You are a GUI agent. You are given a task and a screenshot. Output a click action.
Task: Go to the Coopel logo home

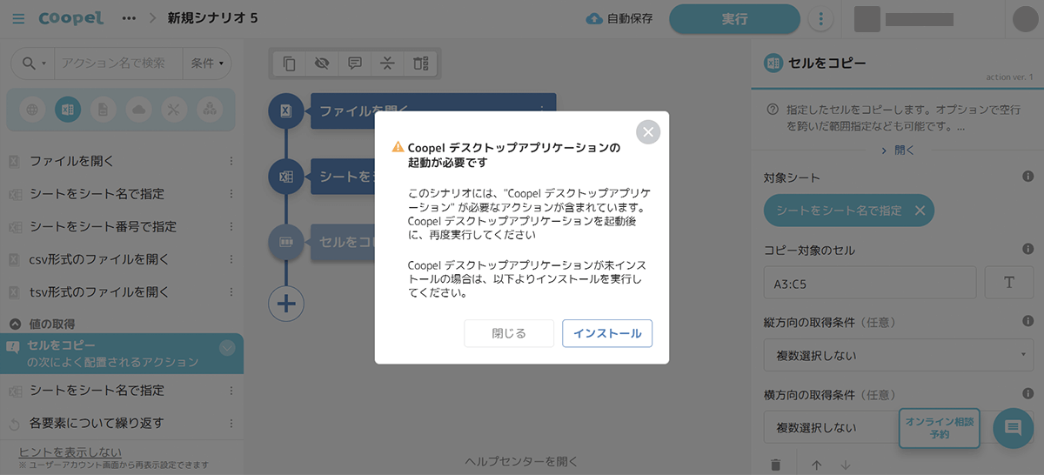(x=70, y=18)
